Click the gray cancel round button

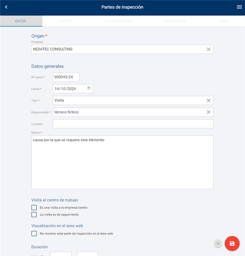tap(218, 244)
